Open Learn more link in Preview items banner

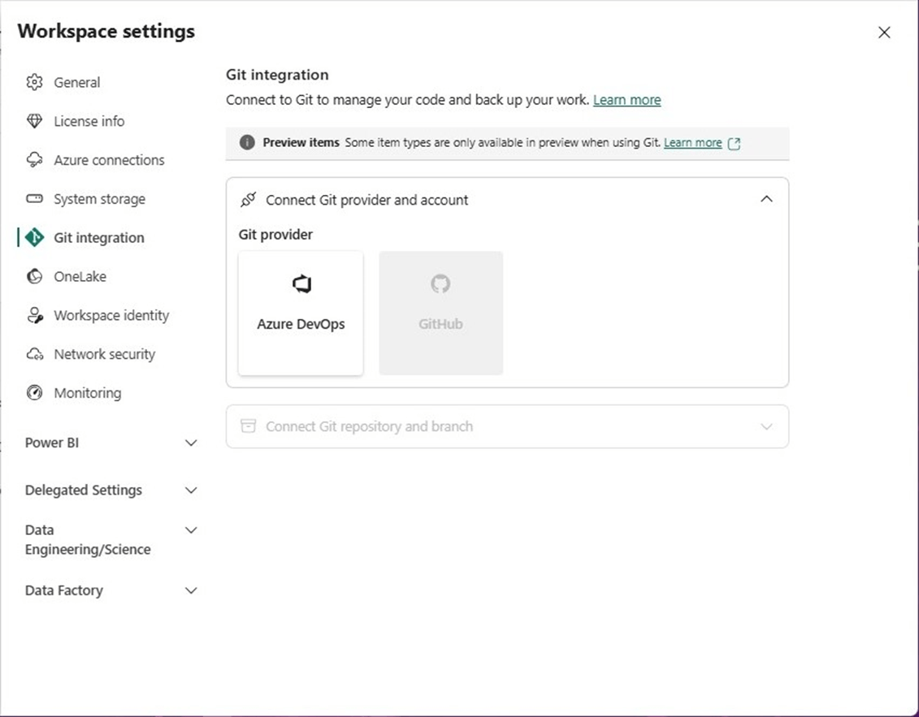[x=692, y=143]
